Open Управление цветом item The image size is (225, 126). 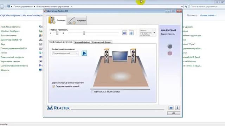tap(10, 62)
